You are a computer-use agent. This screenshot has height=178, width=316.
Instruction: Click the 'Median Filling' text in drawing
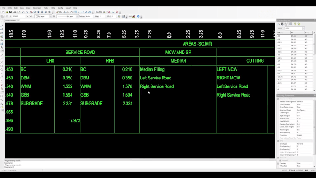pos(152,69)
